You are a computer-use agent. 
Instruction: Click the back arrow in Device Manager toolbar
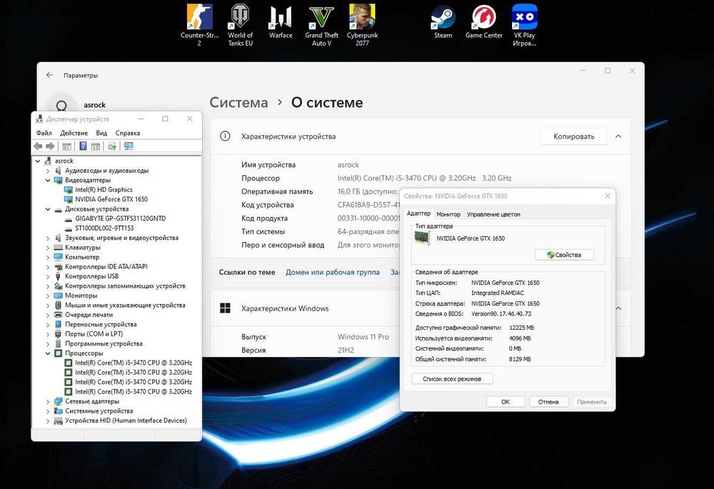[38, 146]
